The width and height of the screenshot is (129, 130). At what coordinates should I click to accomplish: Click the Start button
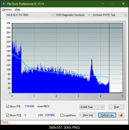(116, 107)
